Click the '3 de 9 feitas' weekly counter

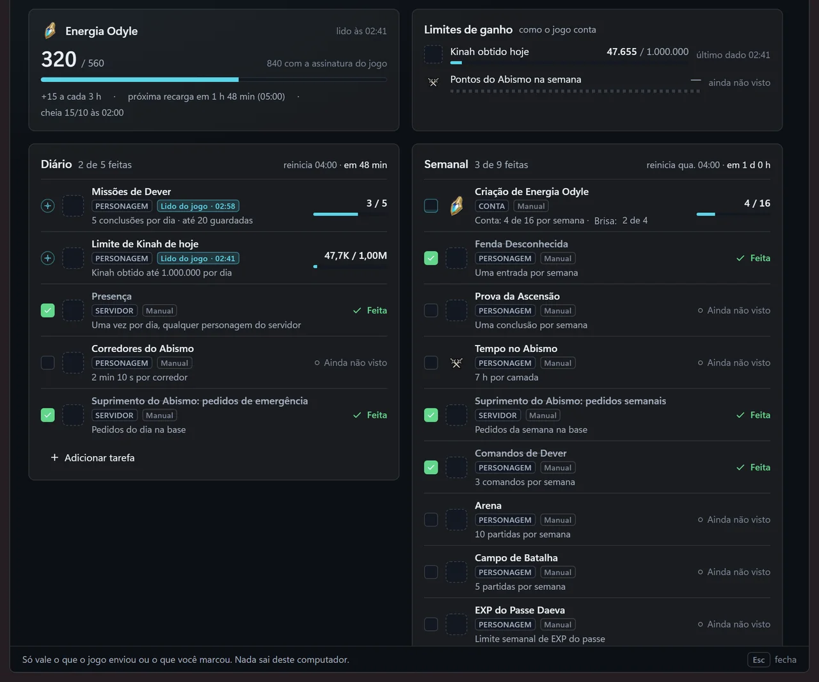click(502, 165)
